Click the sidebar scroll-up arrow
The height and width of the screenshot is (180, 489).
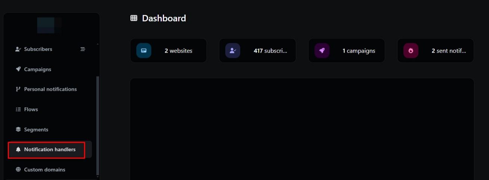98,44
